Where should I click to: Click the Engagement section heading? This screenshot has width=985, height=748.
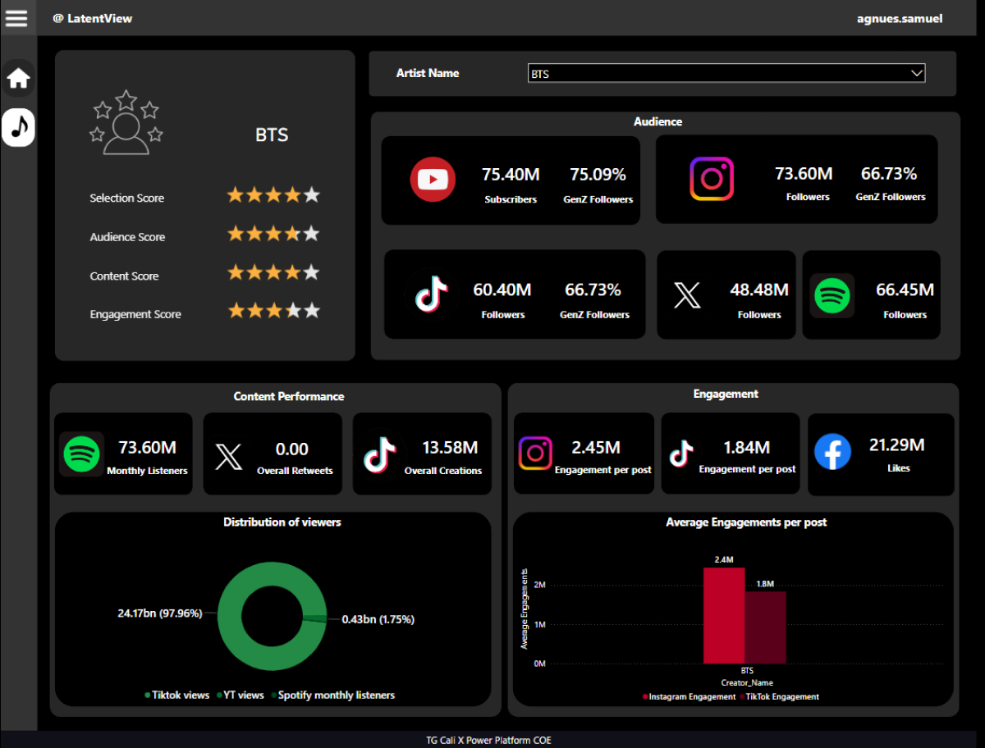tap(726, 394)
